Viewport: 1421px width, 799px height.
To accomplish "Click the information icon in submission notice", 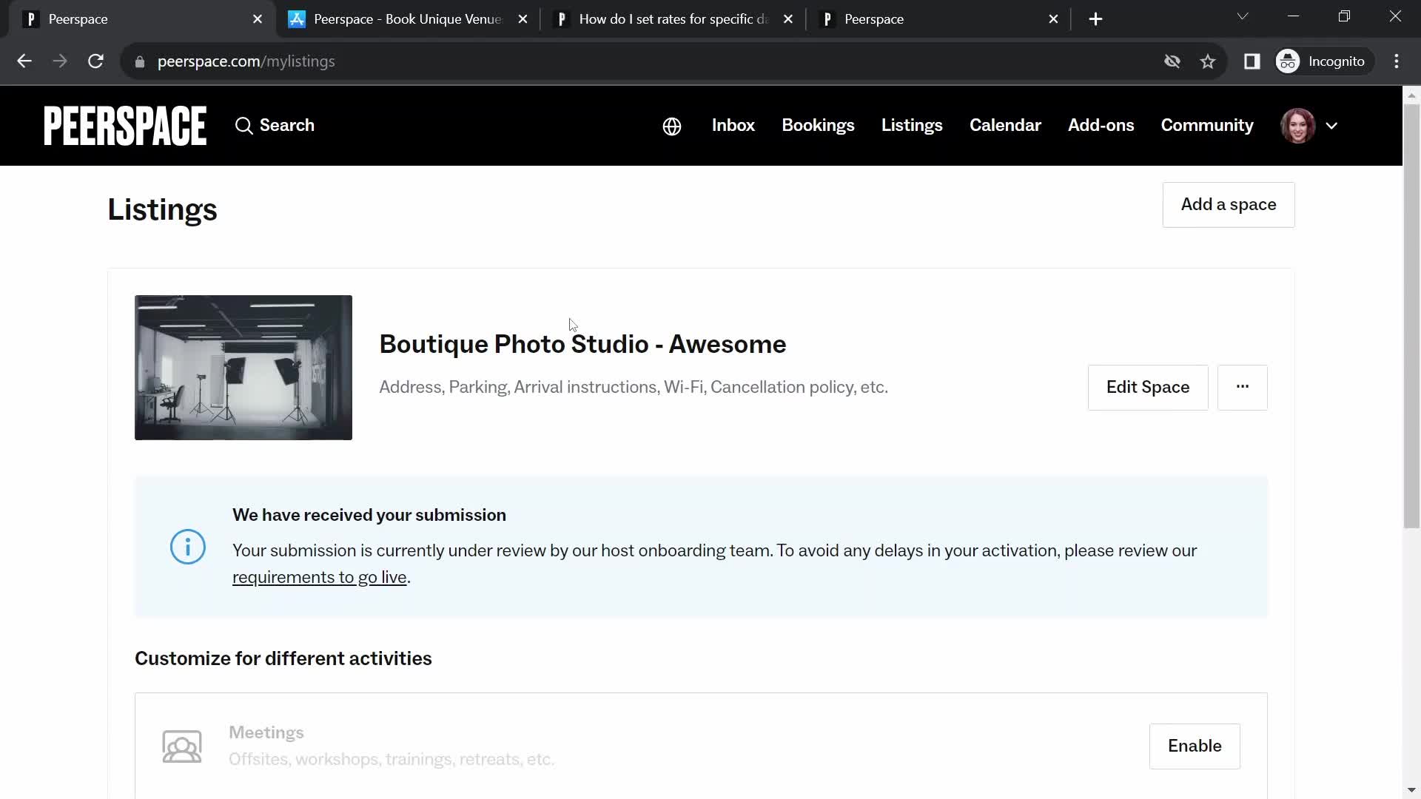I will click(187, 546).
